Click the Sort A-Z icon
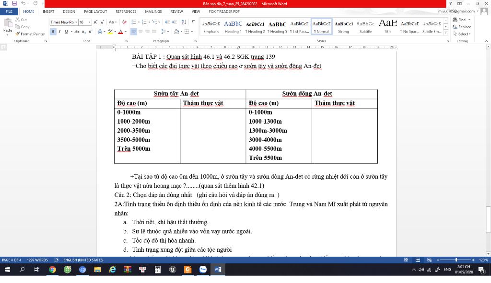The width and height of the screenshot is (491, 283). (x=184, y=22)
